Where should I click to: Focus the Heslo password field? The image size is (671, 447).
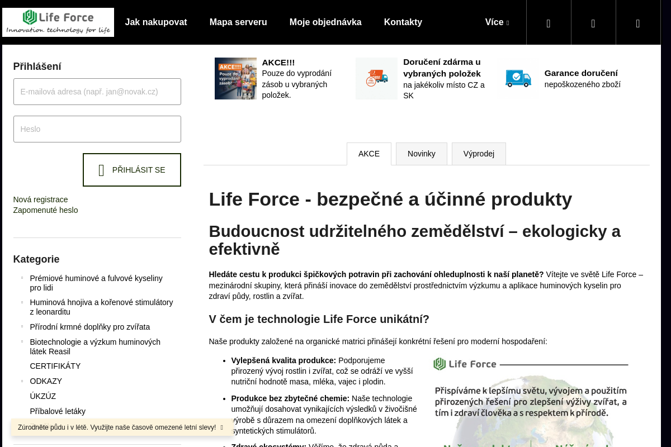[97, 129]
